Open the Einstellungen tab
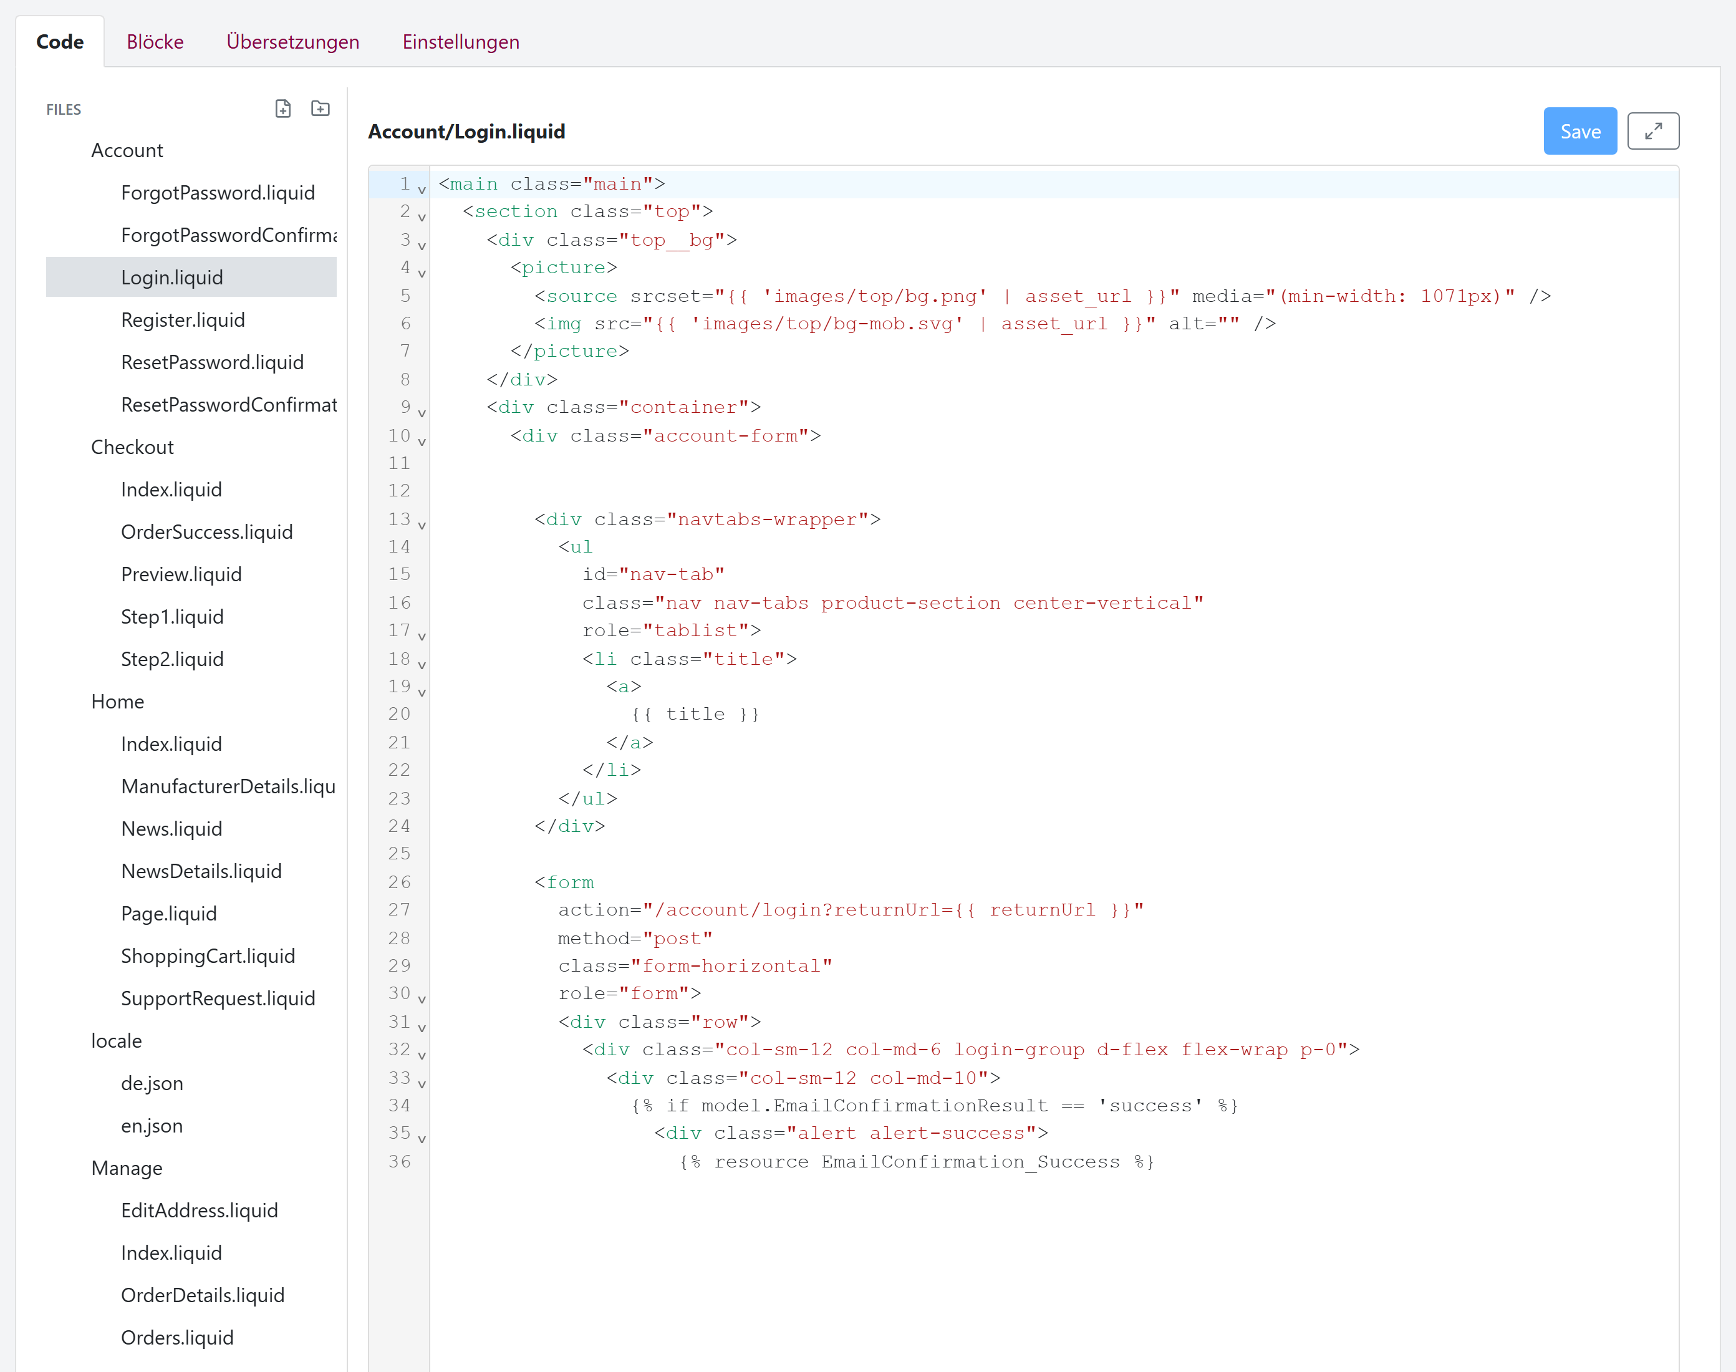Viewport: 1736px width, 1372px height. [461, 42]
